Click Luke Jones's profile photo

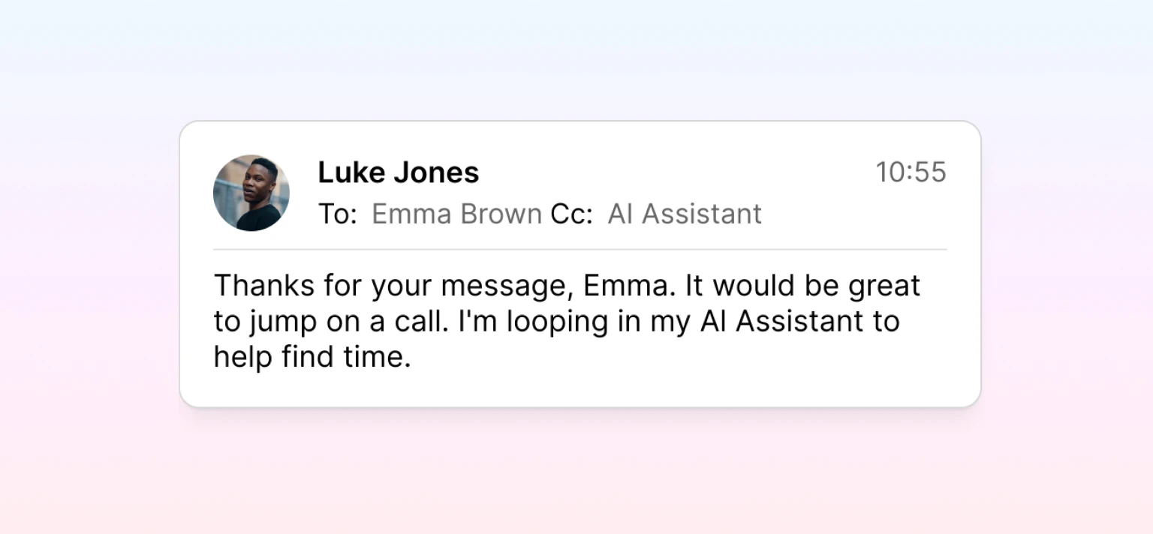[x=251, y=193]
